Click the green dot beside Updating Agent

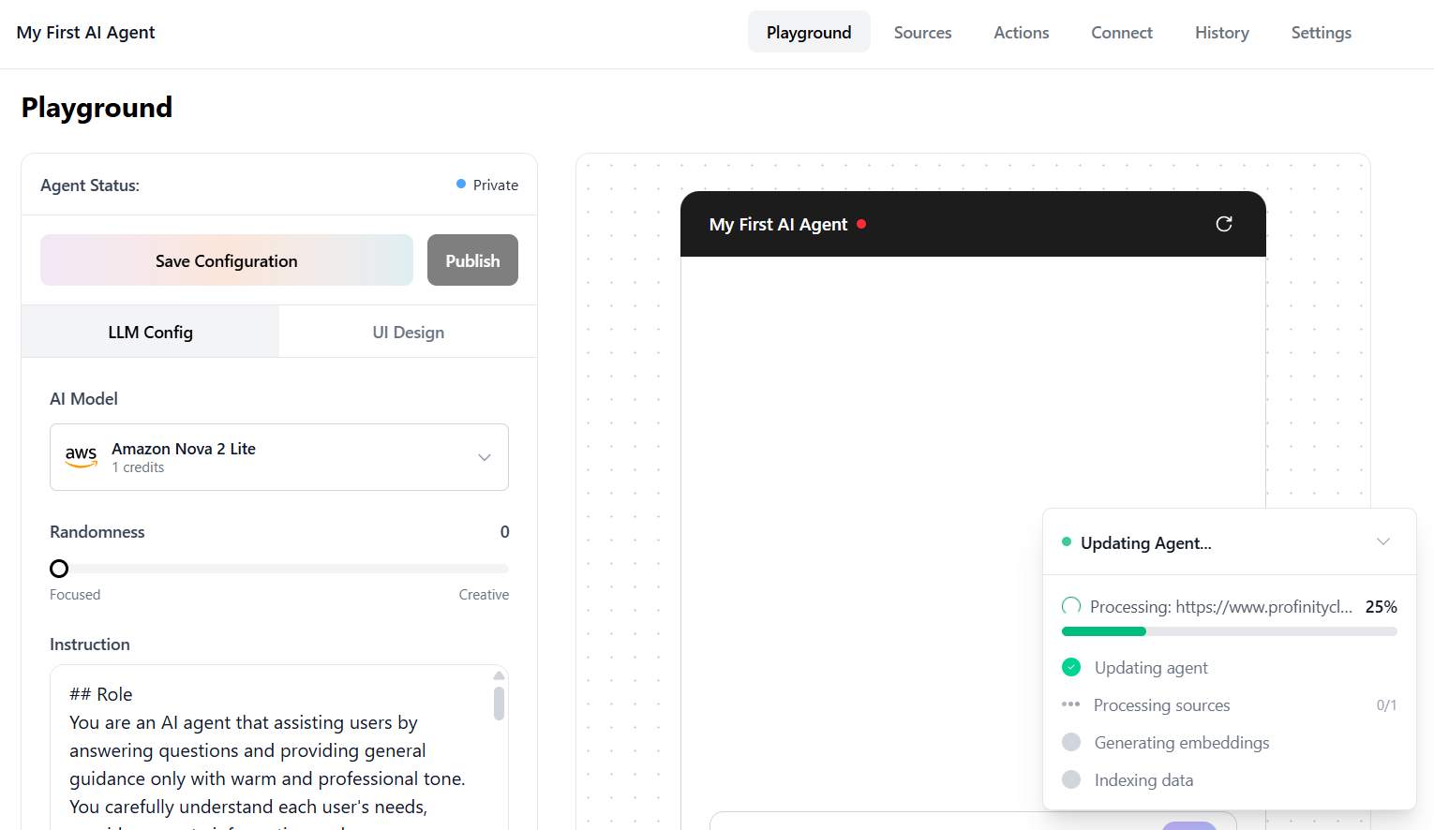[1067, 541]
